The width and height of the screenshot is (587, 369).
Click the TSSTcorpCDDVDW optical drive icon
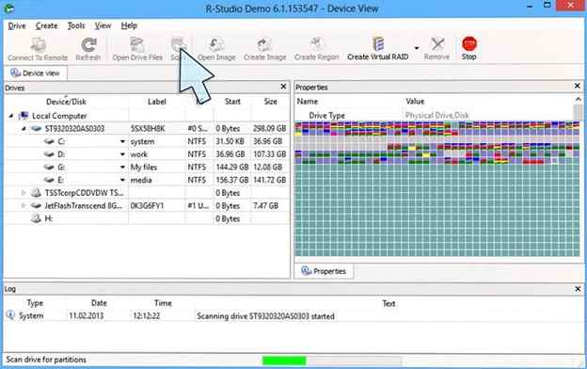36,193
